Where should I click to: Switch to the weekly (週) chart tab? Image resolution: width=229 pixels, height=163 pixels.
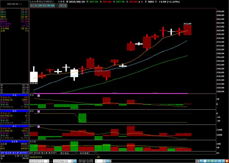[61, 6]
